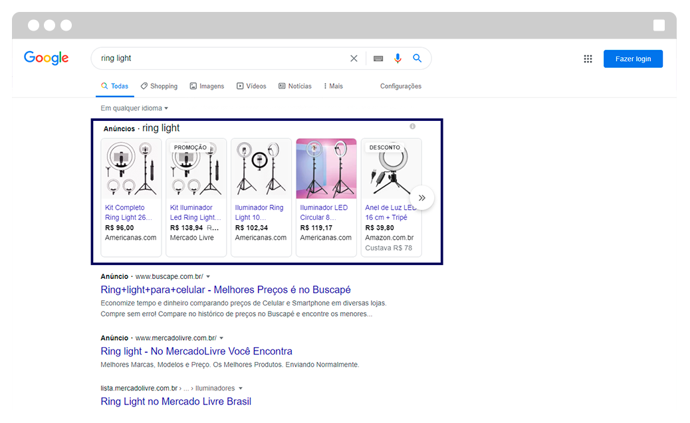Switch to the Notícias tab
690x423 pixels.
pos(295,86)
